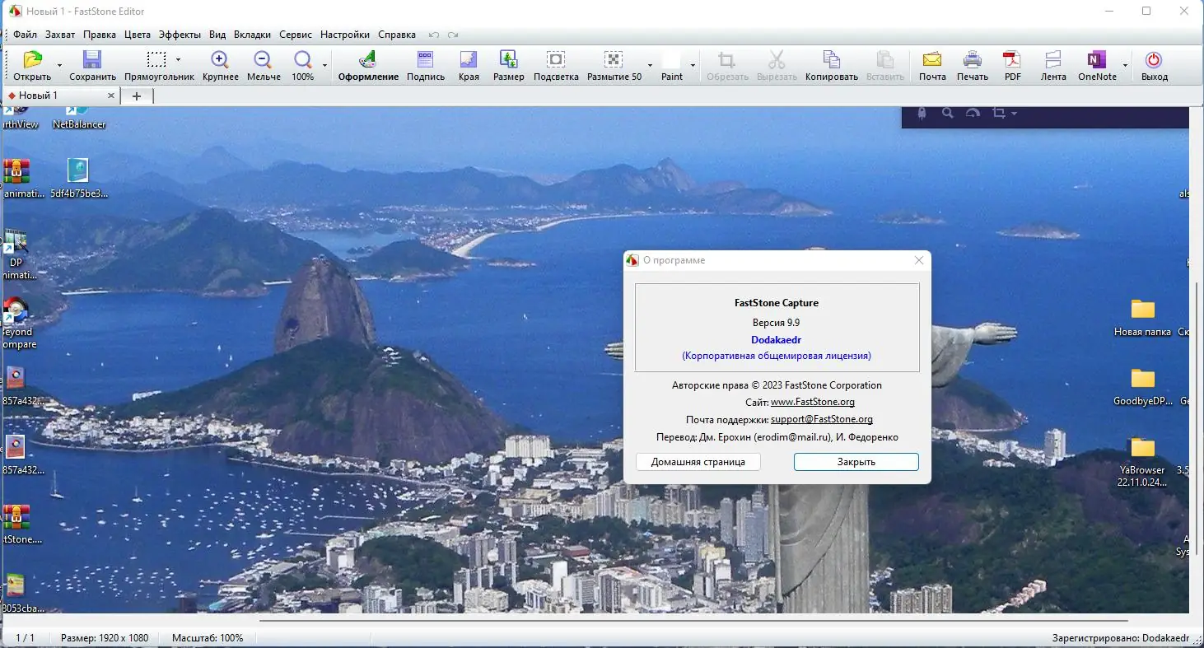Click the Закрыть button in dialog
Image resolution: width=1204 pixels, height=648 pixels.
coord(856,462)
